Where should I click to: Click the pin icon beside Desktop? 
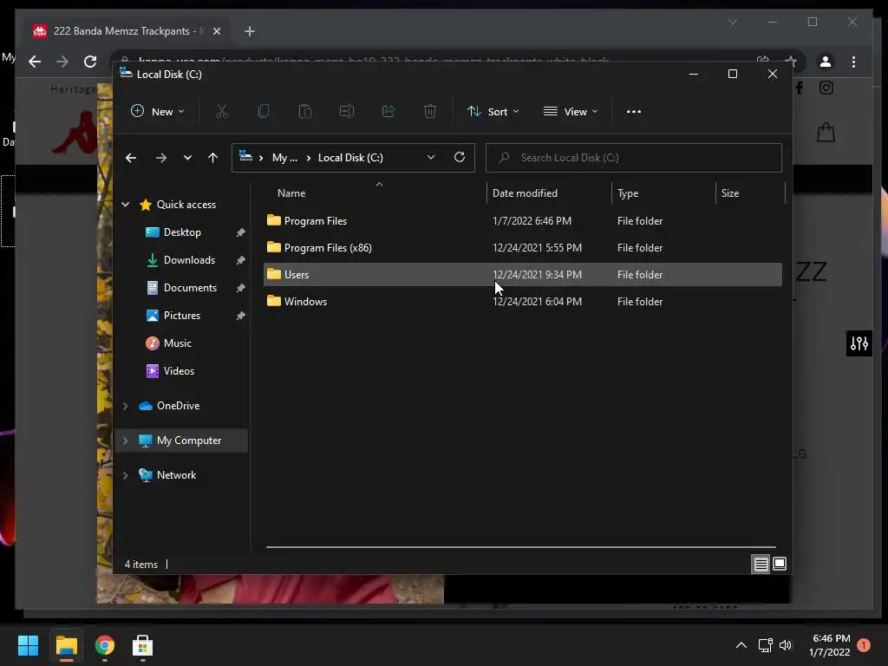point(241,232)
